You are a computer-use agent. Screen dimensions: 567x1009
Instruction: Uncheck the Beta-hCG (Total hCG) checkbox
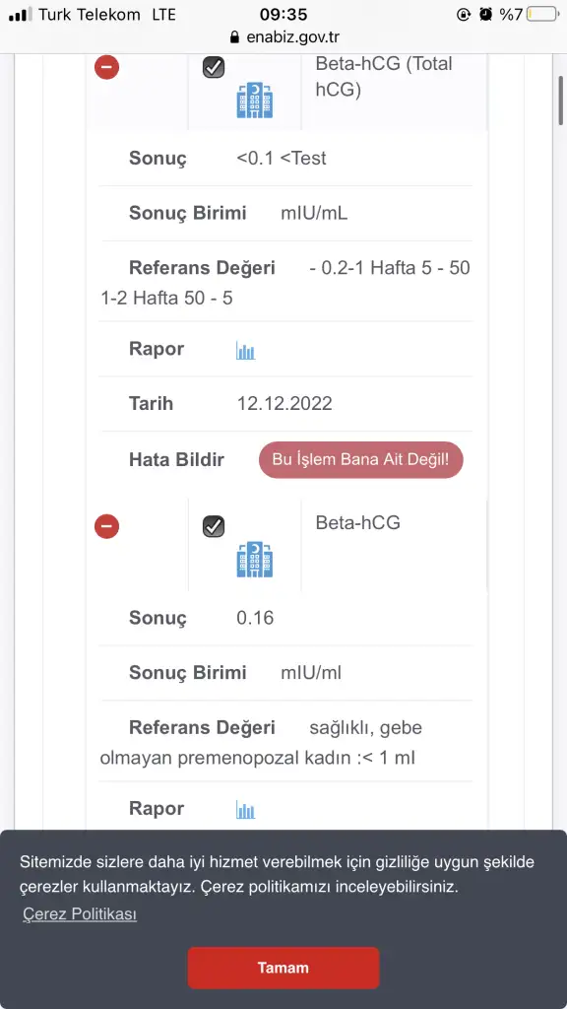[214, 68]
